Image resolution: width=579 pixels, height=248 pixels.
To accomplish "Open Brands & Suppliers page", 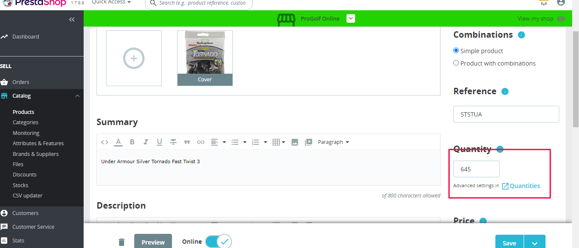I will click(36, 154).
